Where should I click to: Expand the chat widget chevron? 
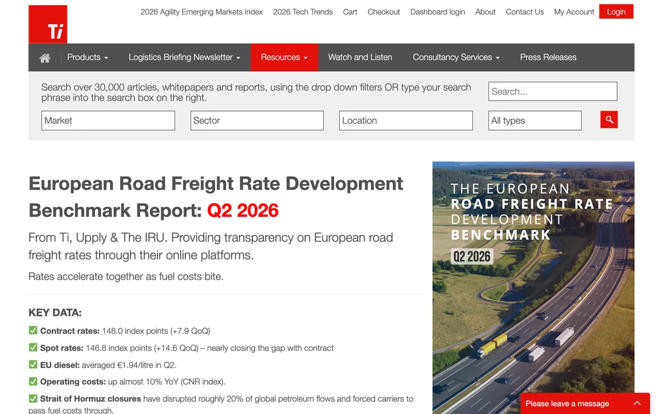click(637, 404)
